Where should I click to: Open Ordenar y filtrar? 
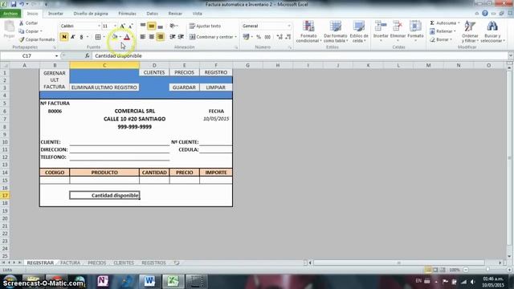(x=470, y=31)
